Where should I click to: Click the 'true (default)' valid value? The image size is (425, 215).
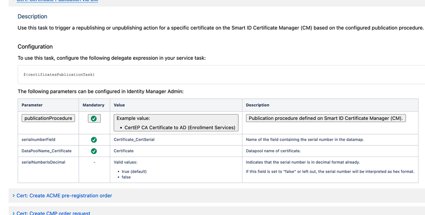(134, 171)
